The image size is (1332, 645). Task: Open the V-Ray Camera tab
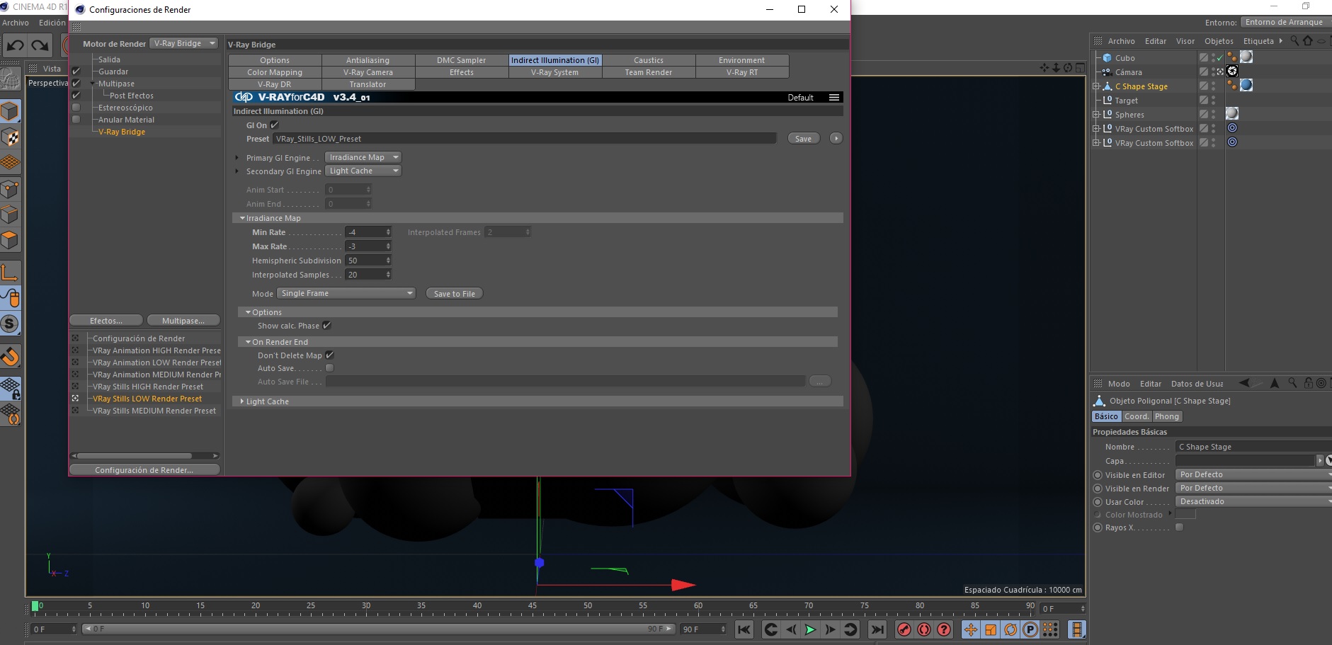click(368, 72)
